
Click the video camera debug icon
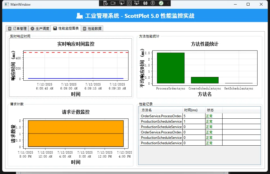pos(113,3)
